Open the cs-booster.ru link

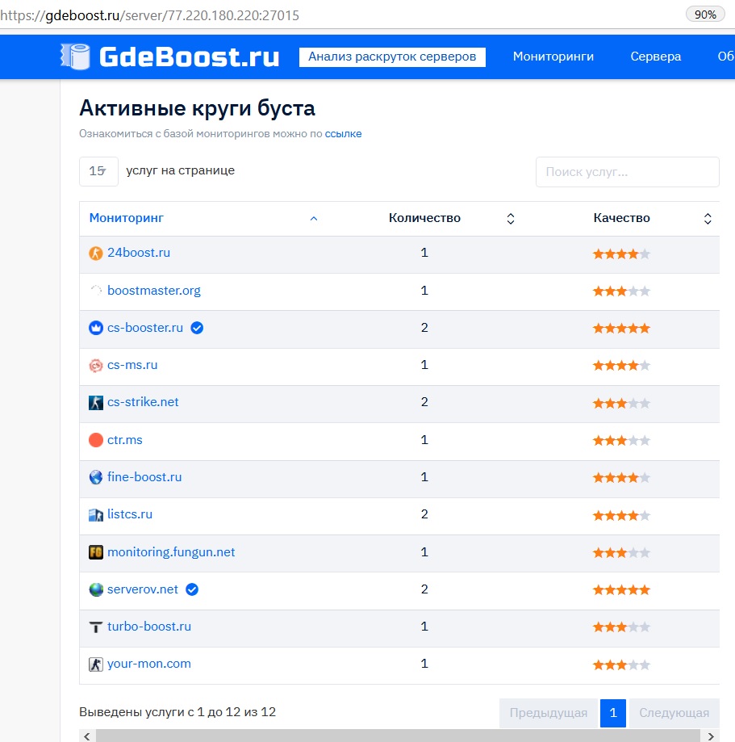click(145, 328)
